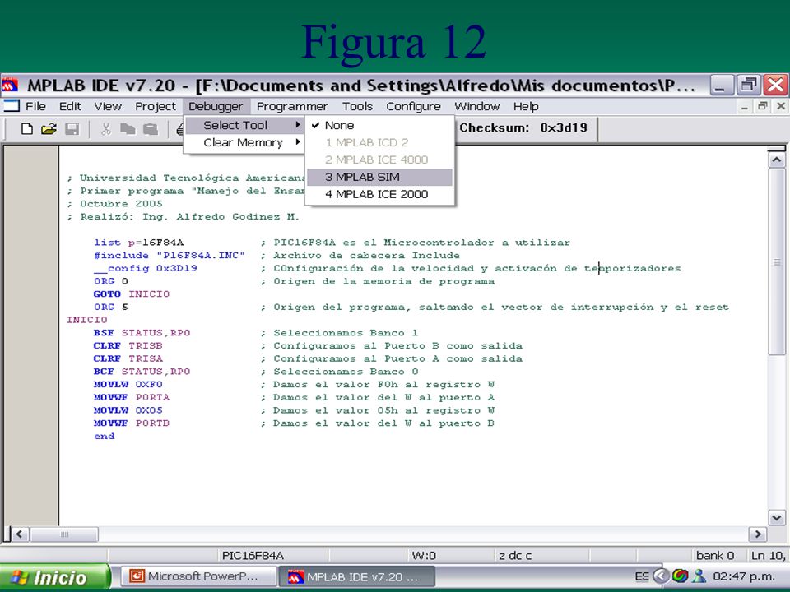Image resolution: width=790 pixels, height=592 pixels.
Task: Click the vertical scrollbar up arrow
Action: point(776,160)
